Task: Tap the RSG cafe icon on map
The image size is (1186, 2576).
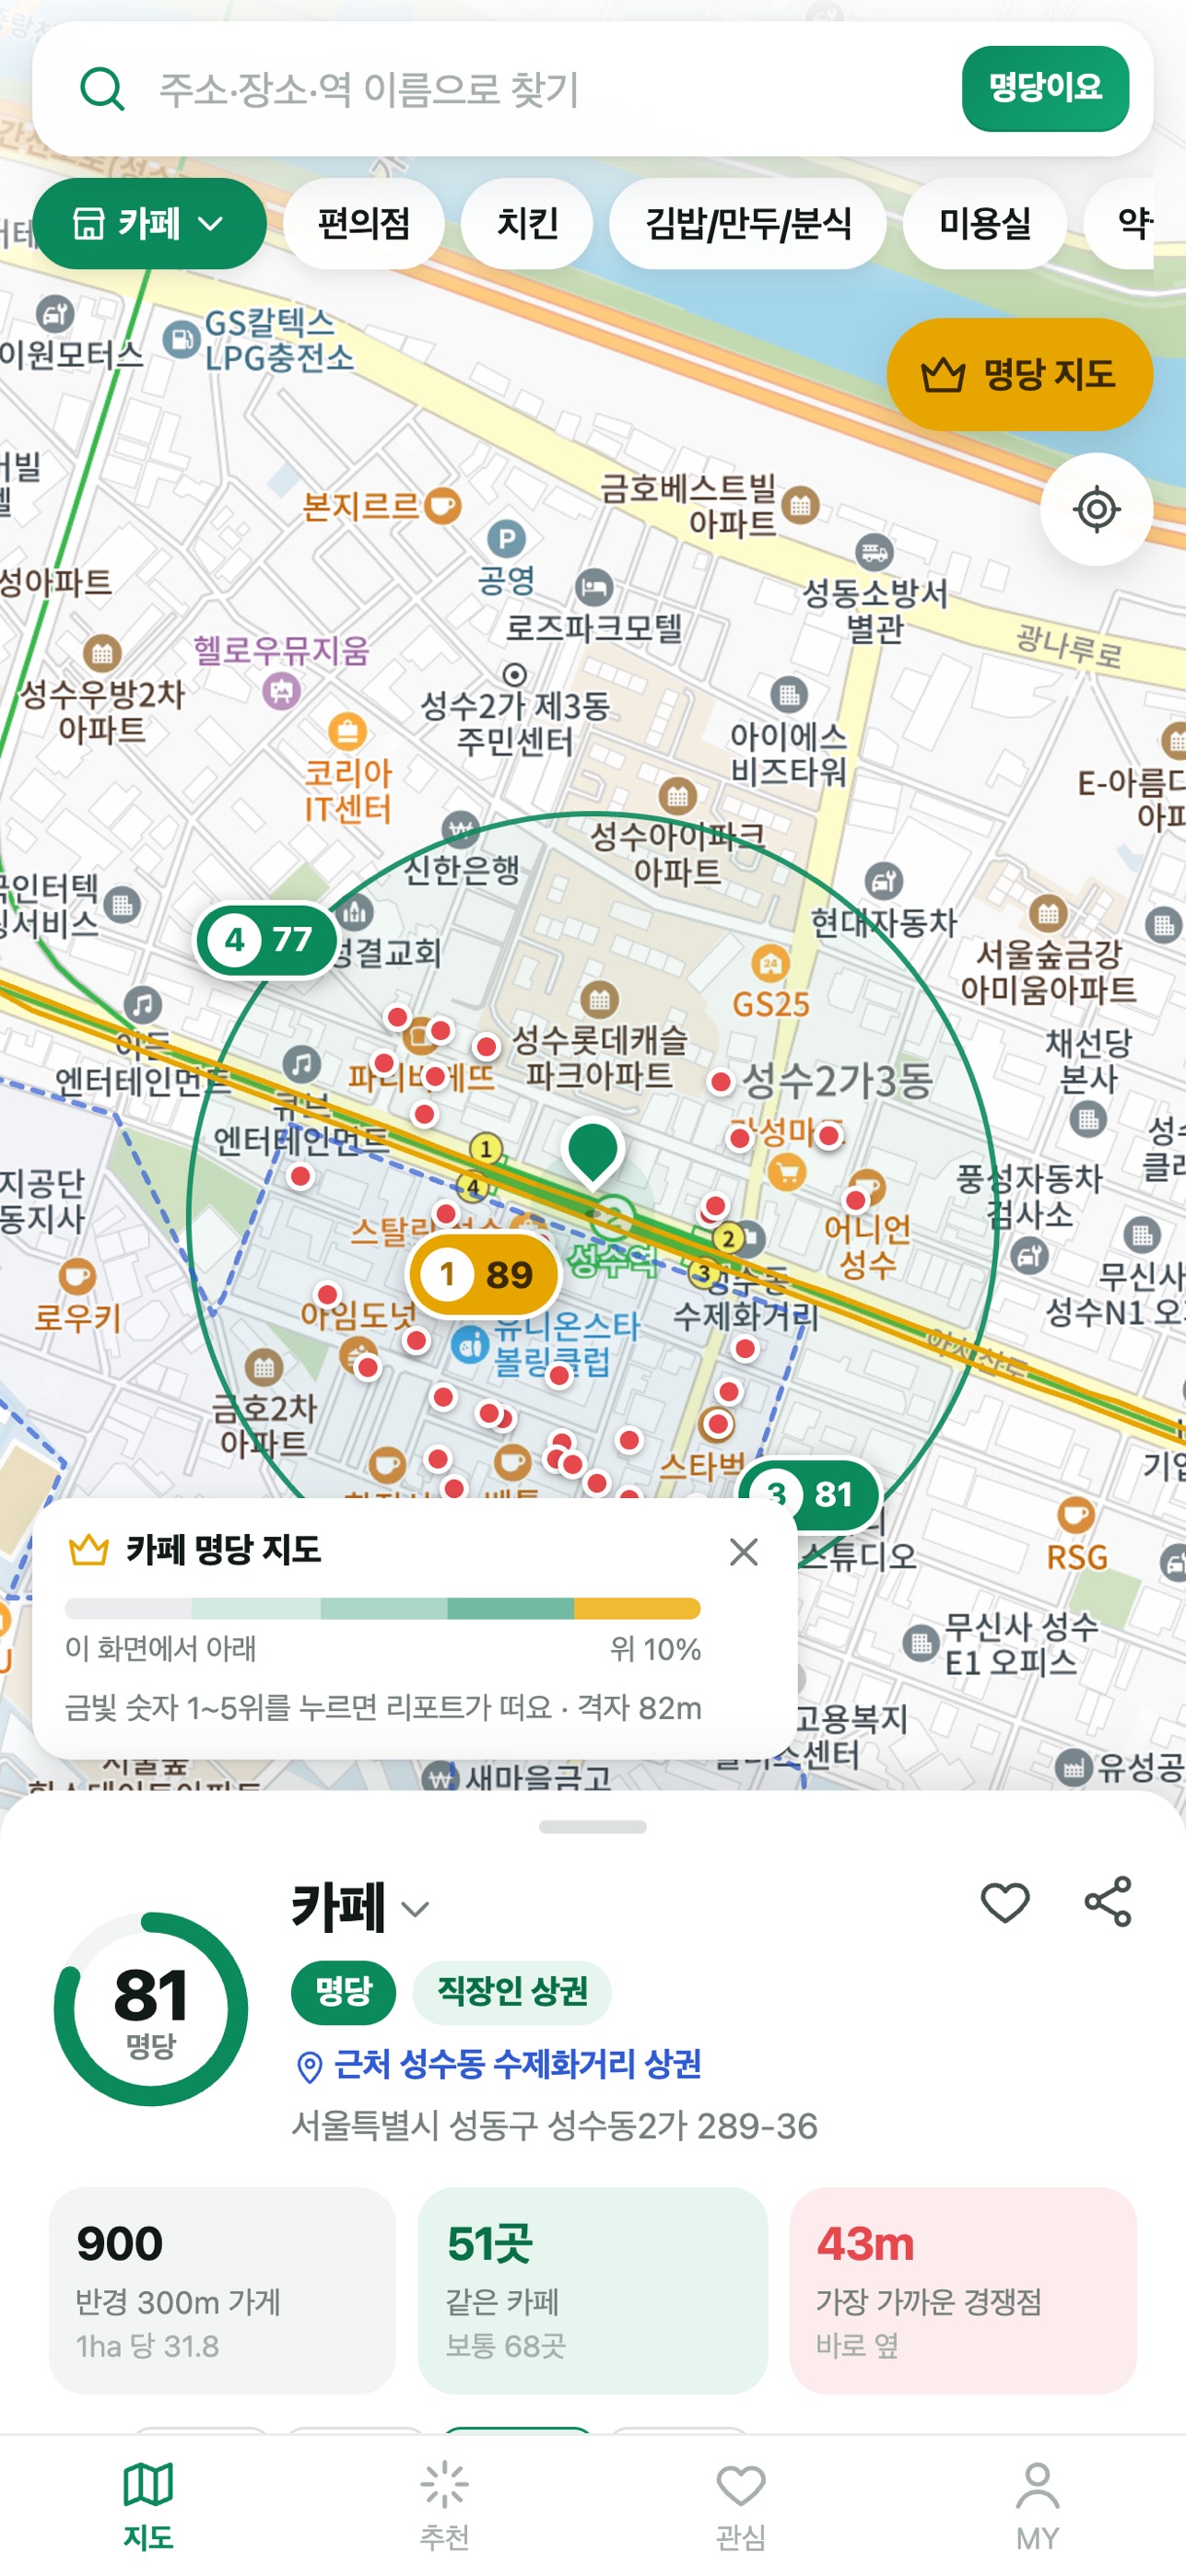Action: click(1076, 1514)
